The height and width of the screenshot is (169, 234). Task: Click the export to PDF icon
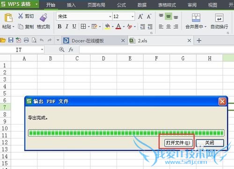[x=18, y=40]
